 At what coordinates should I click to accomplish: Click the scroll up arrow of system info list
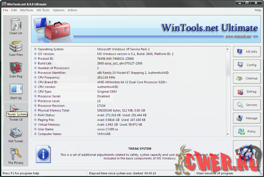[228, 49]
